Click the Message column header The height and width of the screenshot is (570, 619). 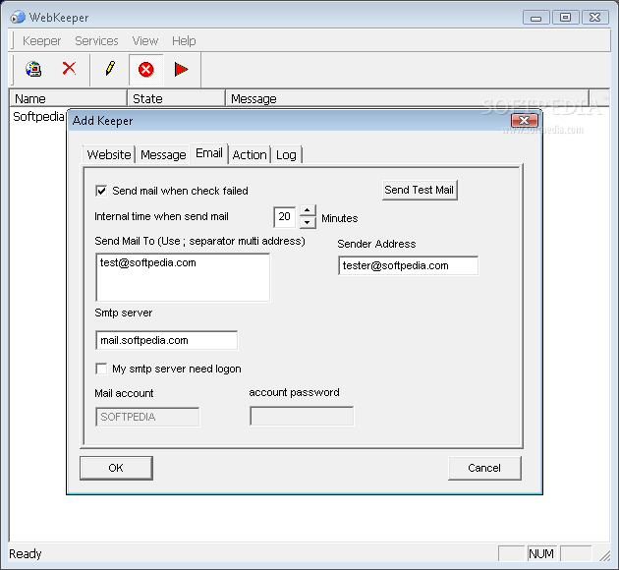(407, 98)
